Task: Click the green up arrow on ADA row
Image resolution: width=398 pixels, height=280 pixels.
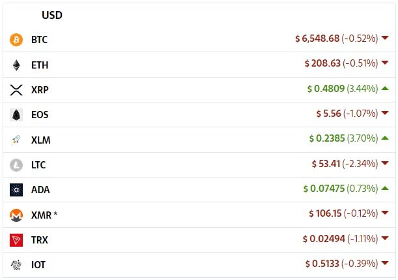Action: 385,188
